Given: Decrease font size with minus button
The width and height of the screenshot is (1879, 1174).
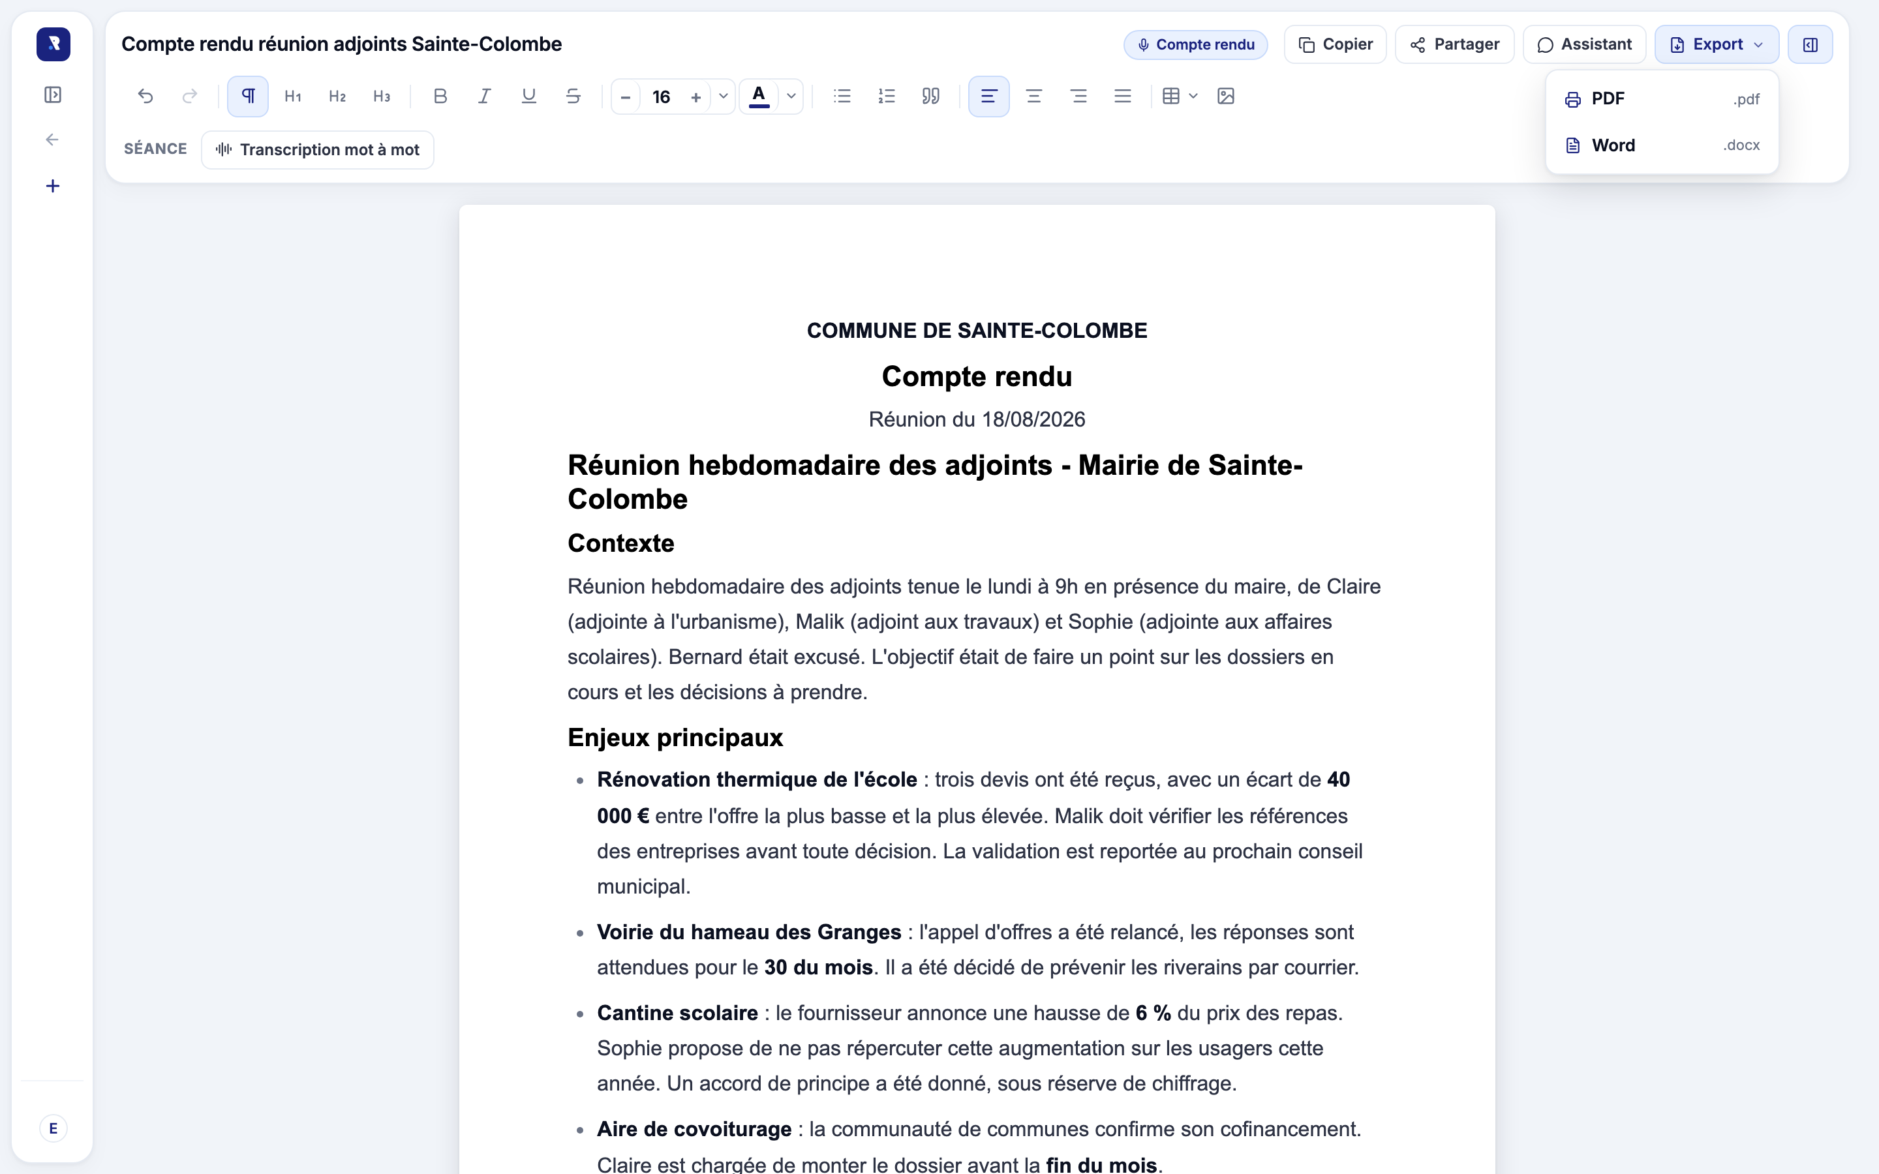Looking at the screenshot, I should 626,97.
